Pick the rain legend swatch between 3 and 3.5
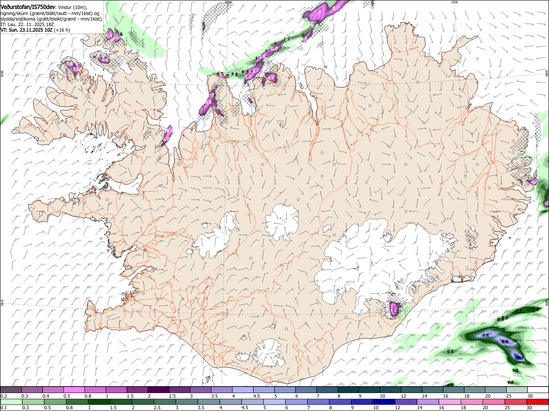Viewport: 549px width, 411px height. tap(187, 402)
